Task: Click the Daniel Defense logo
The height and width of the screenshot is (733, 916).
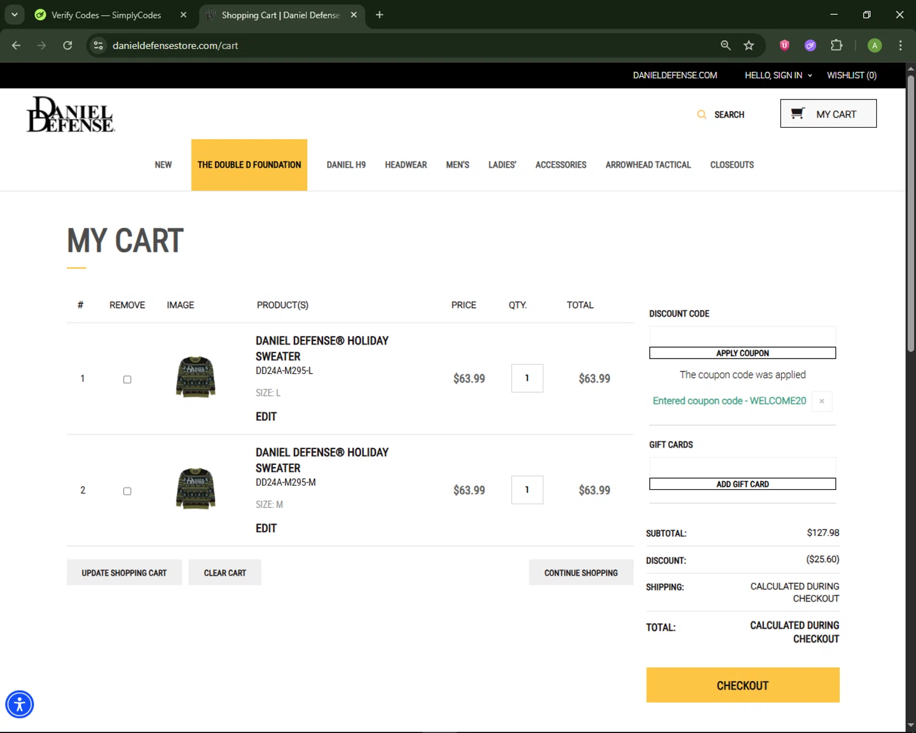Action: coord(70,114)
